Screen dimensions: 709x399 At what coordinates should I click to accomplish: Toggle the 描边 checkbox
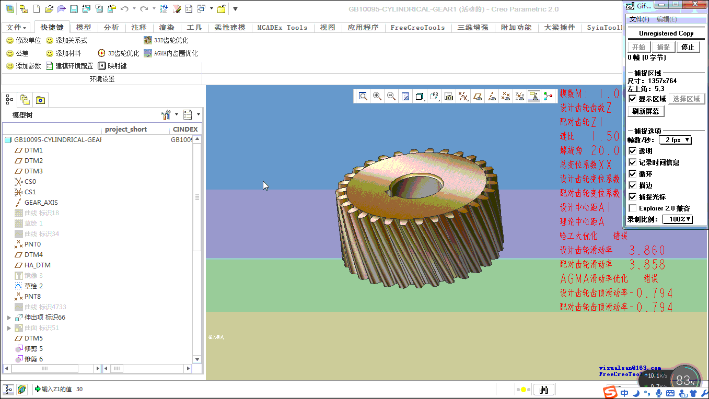(633, 185)
